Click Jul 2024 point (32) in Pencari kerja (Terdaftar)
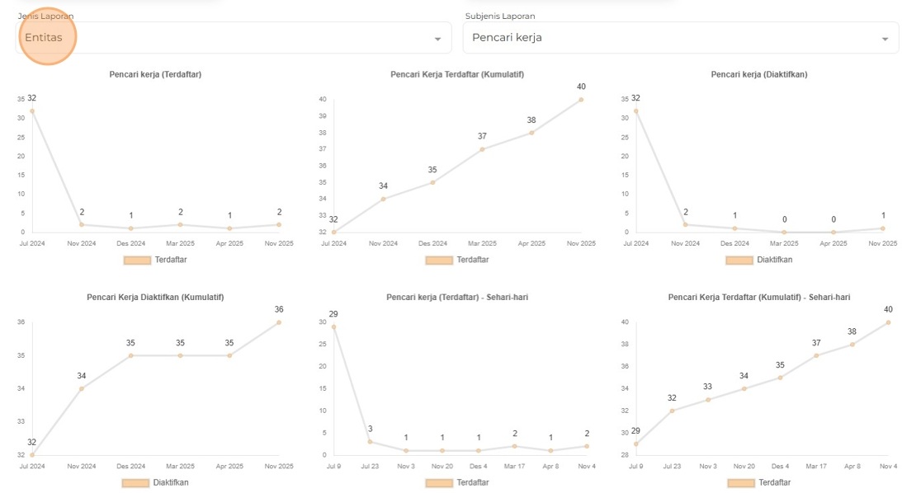The width and height of the screenshot is (902, 493). click(x=32, y=111)
